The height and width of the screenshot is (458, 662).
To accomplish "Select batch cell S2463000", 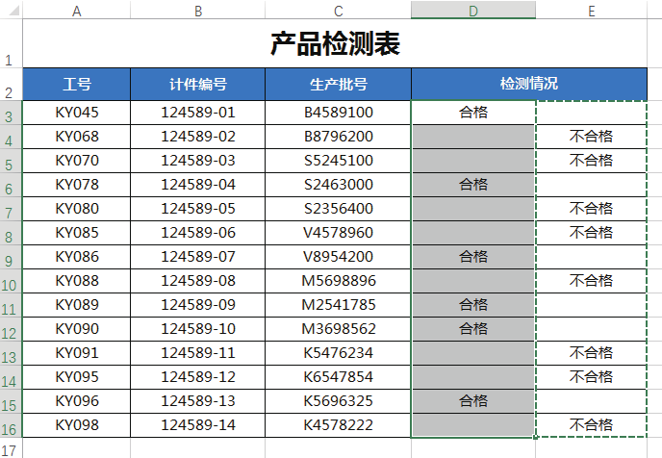I will coord(338,185).
